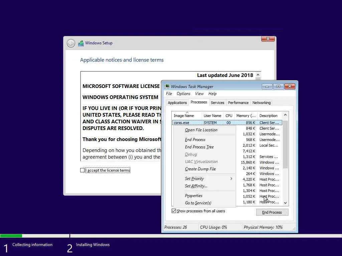Viewport: 342px width, 256px height.
Task: Click the Collecting information step label
Action: 32,245
